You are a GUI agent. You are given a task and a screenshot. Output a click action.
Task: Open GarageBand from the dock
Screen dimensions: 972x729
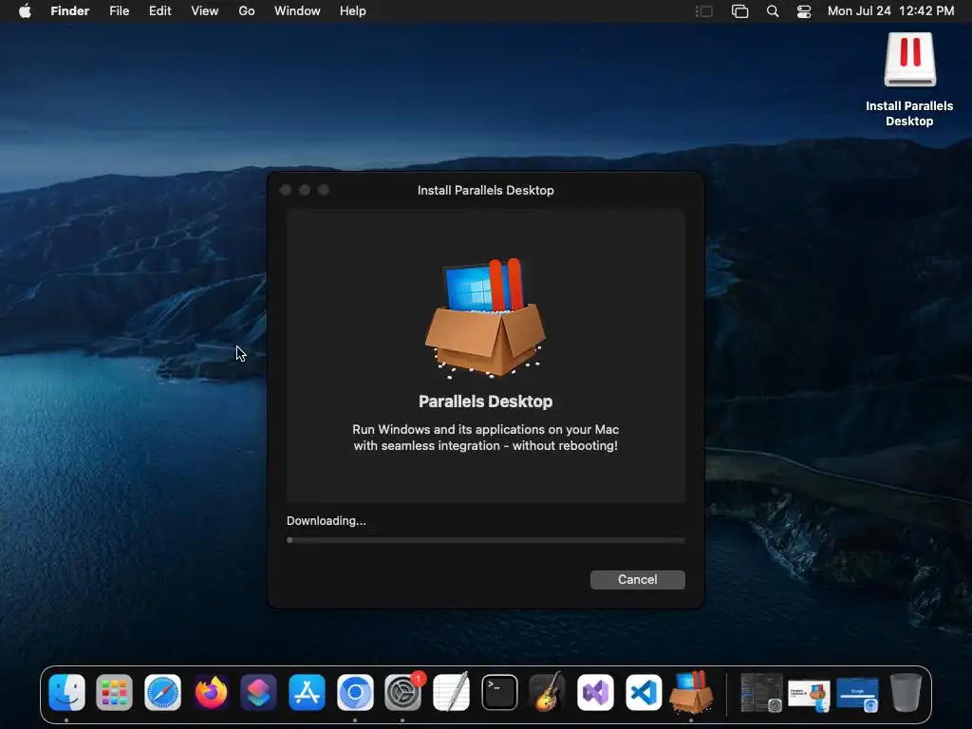tap(548, 692)
